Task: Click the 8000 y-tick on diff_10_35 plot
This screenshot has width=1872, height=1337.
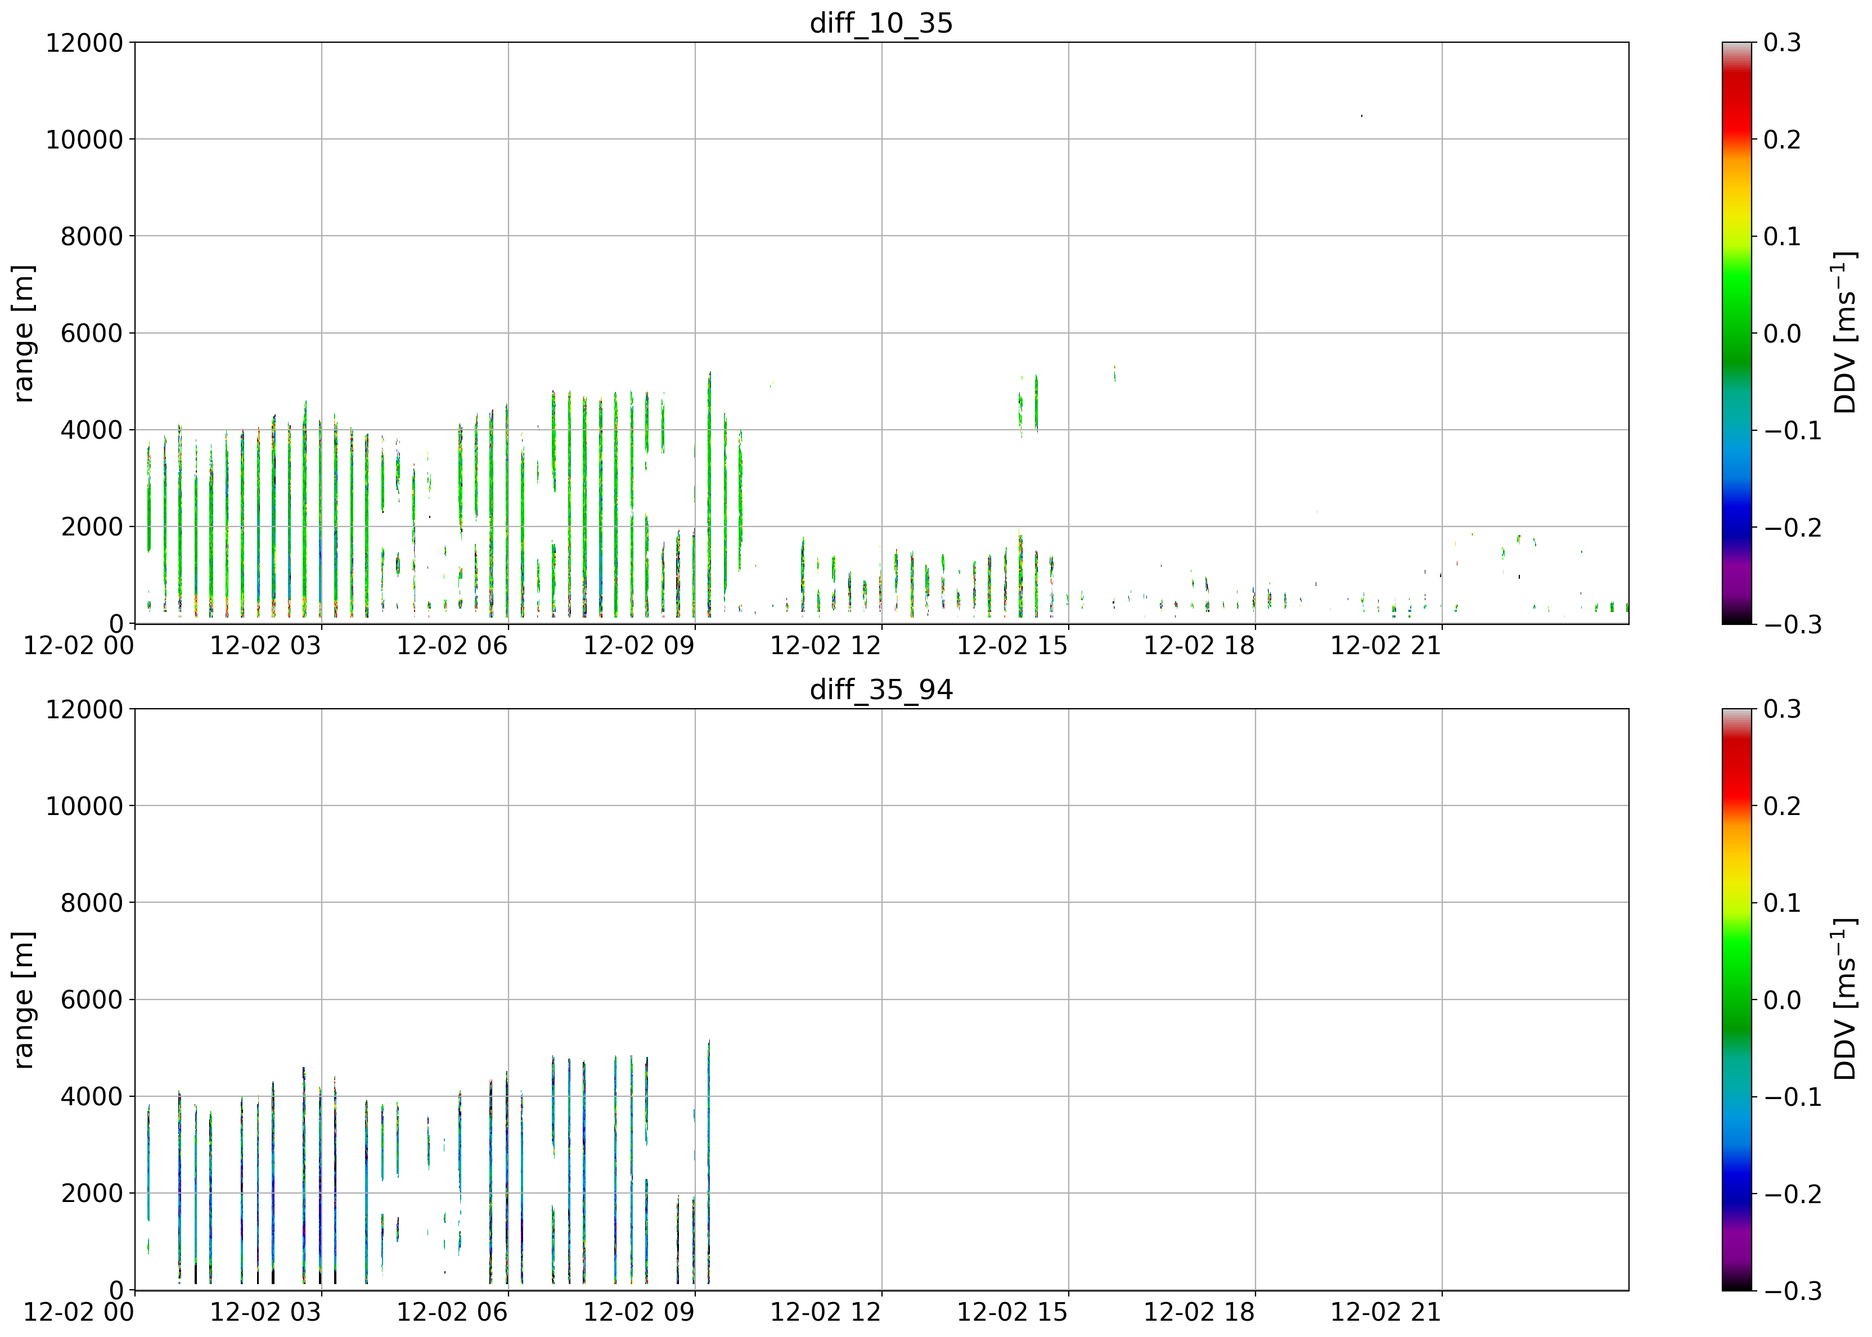Action: coord(91,236)
